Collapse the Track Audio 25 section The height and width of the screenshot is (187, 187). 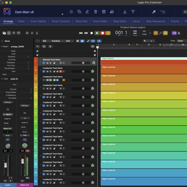tap(2, 79)
